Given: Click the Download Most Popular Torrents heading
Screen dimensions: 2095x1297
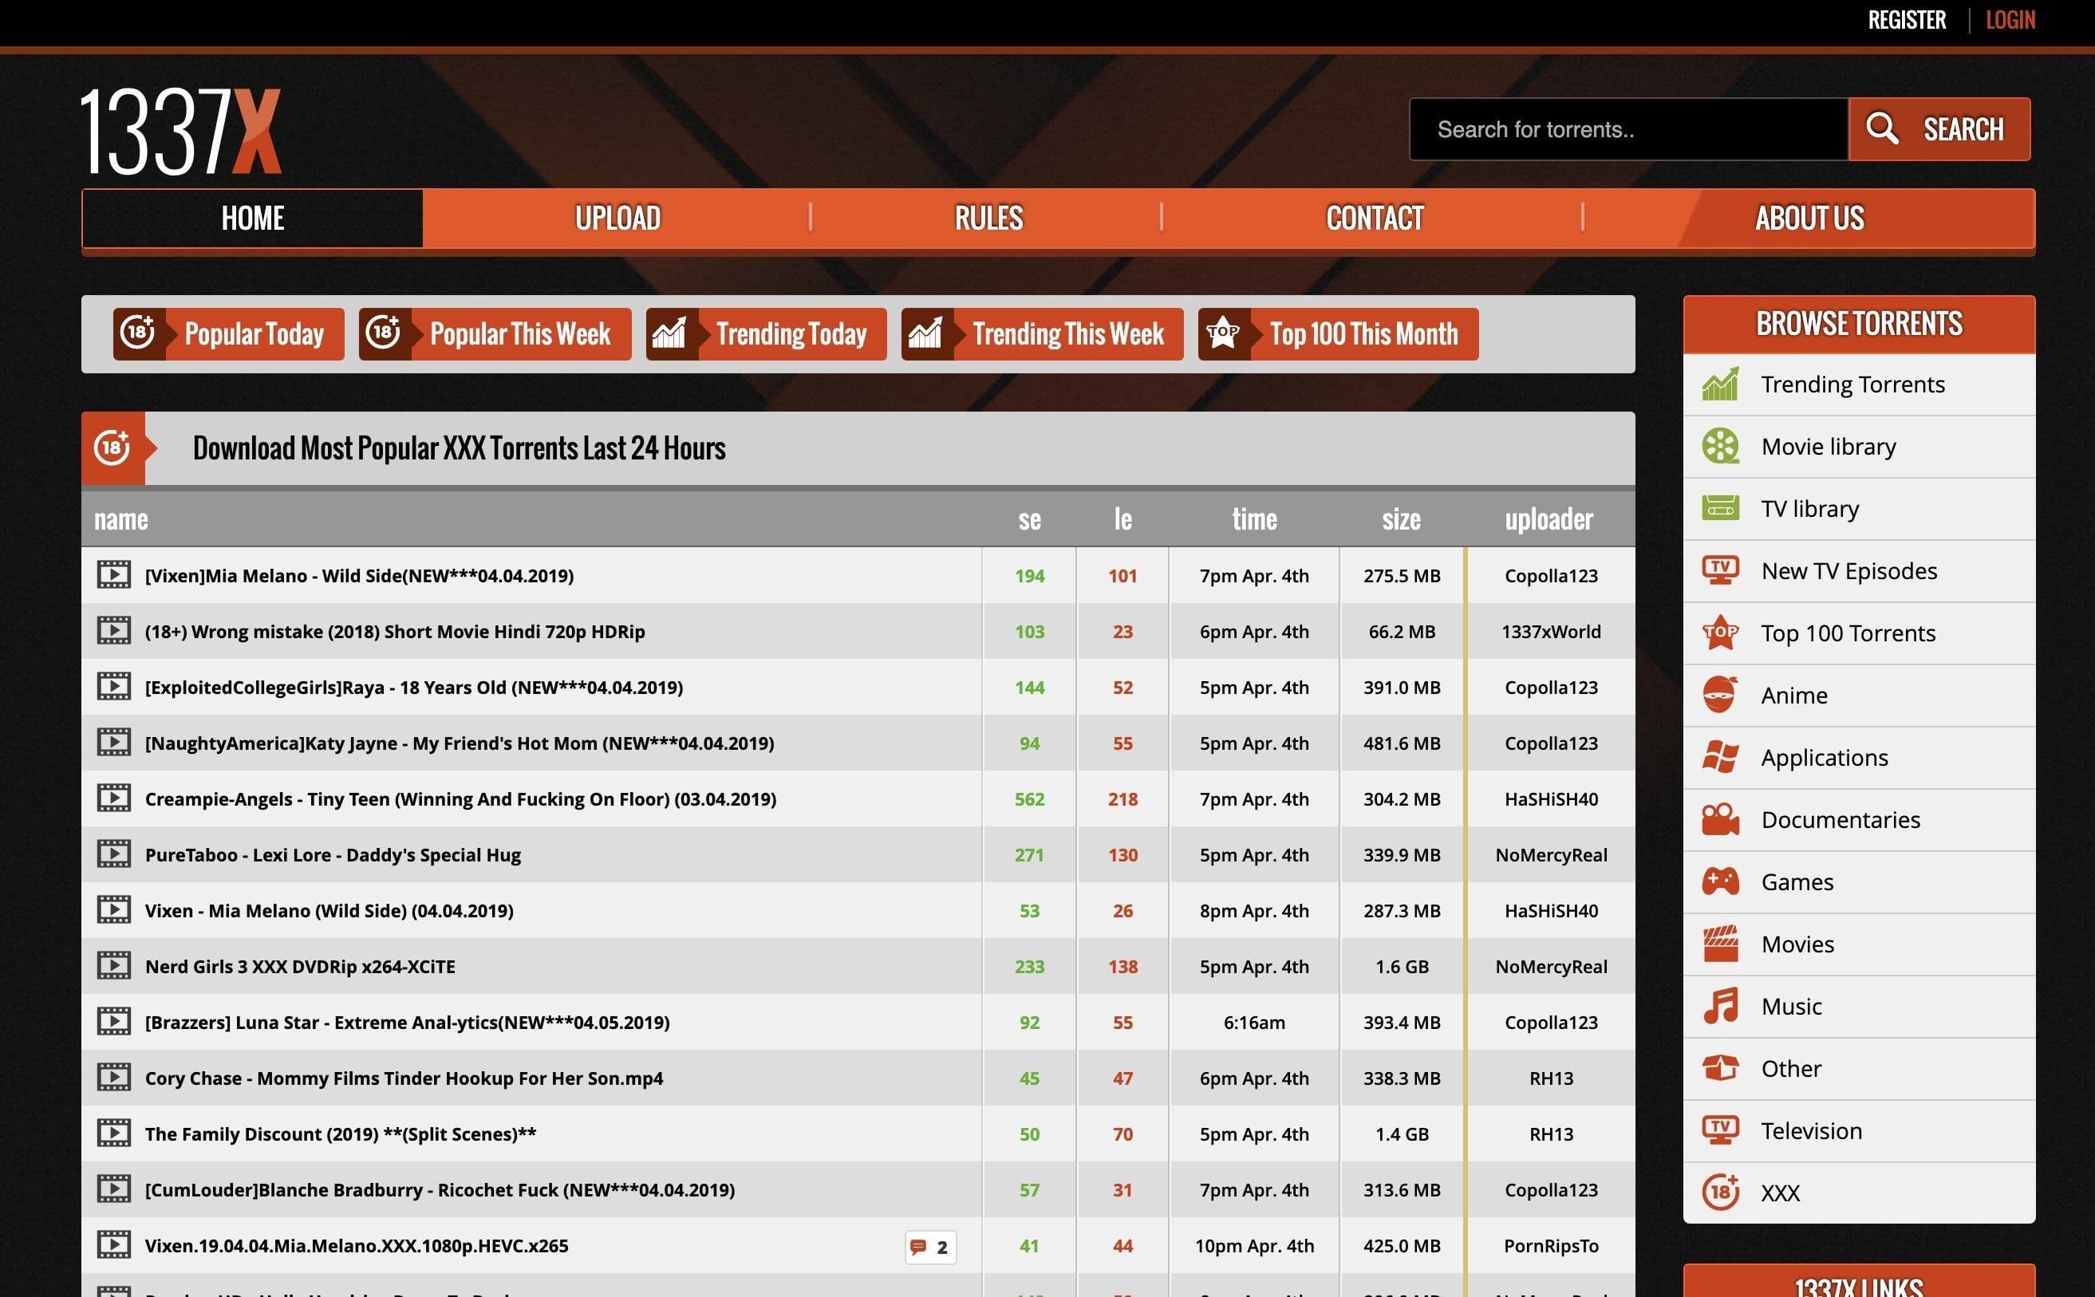Looking at the screenshot, I should [459, 447].
